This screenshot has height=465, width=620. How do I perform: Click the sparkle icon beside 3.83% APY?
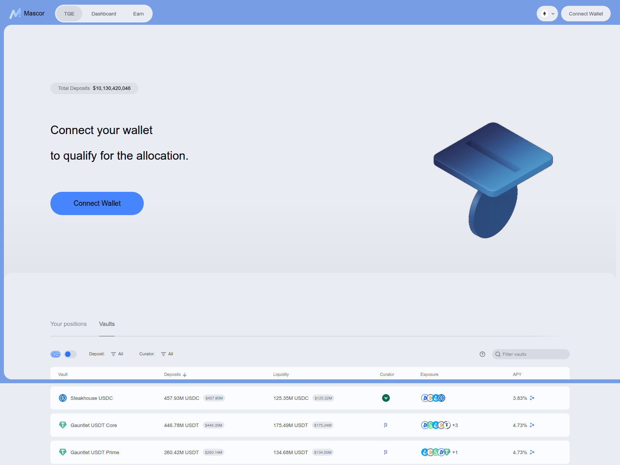click(x=532, y=398)
